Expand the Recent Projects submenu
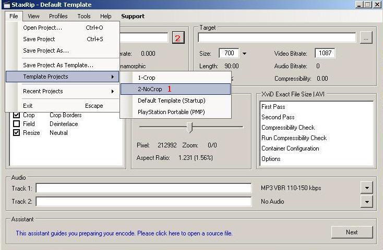383x250 pixels. tap(63, 91)
